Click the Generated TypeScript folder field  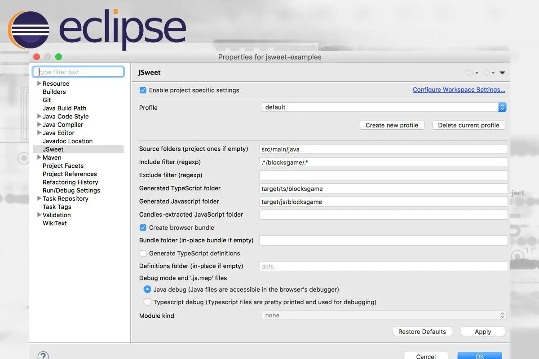(x=384, y=188)
